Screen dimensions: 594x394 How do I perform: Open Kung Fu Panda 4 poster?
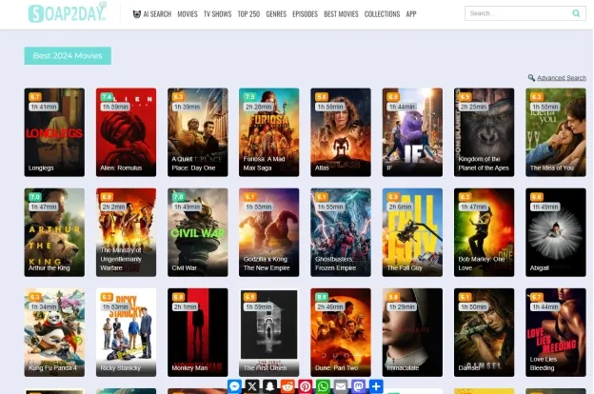tap(54, 332)
